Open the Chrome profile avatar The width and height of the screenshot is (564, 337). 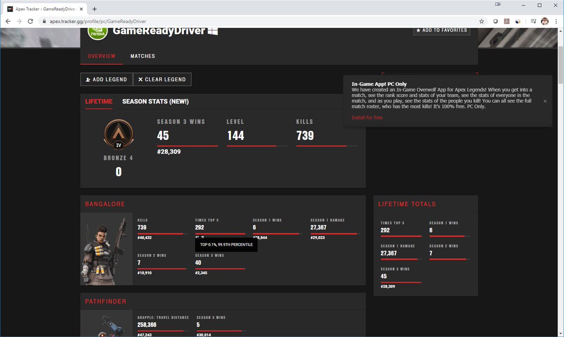click(545, 21)
